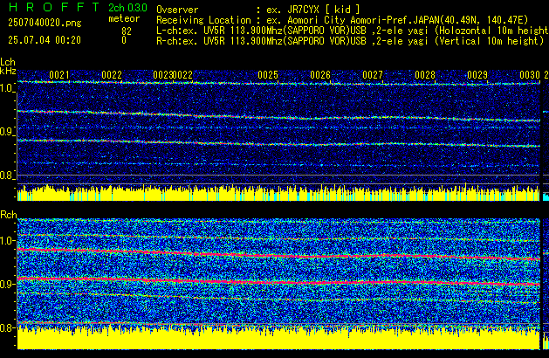
Task: Click the 'Ovserver' line with JR7CYX
Action: (x=258, y=10)
